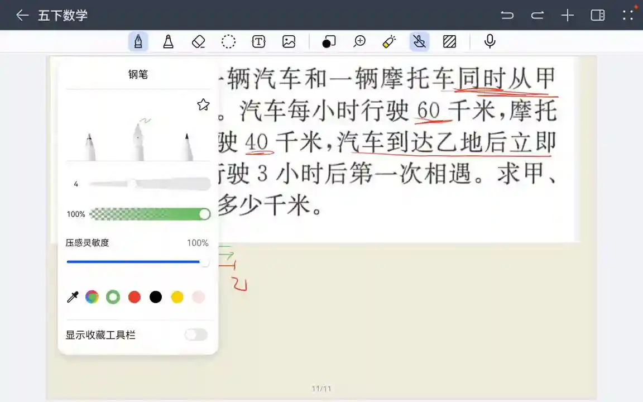The image size is (643, 402).
Task: Click the shape tool icon
Action: click(329, 41)
